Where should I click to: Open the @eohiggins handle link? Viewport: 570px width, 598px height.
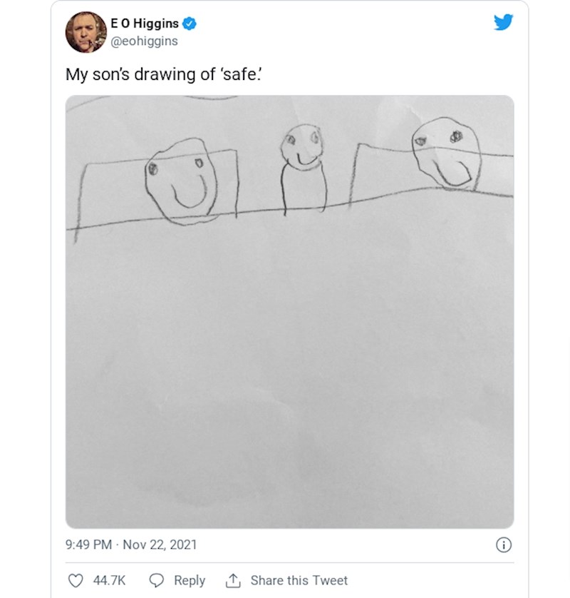pos(145,41)
